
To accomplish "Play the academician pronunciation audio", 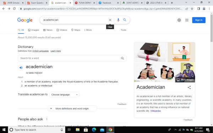I will [x=21, y=67].
